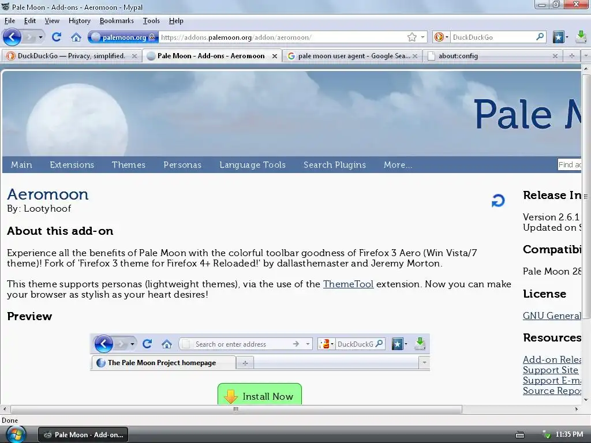
Task: Go to the Extensions section
Action: [72, 164]
